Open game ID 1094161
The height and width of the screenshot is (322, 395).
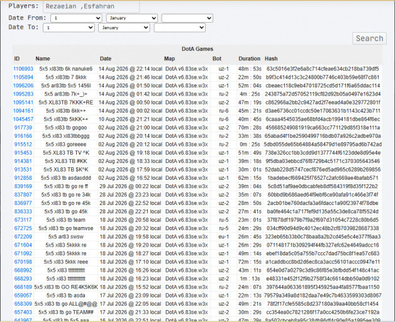23,111
